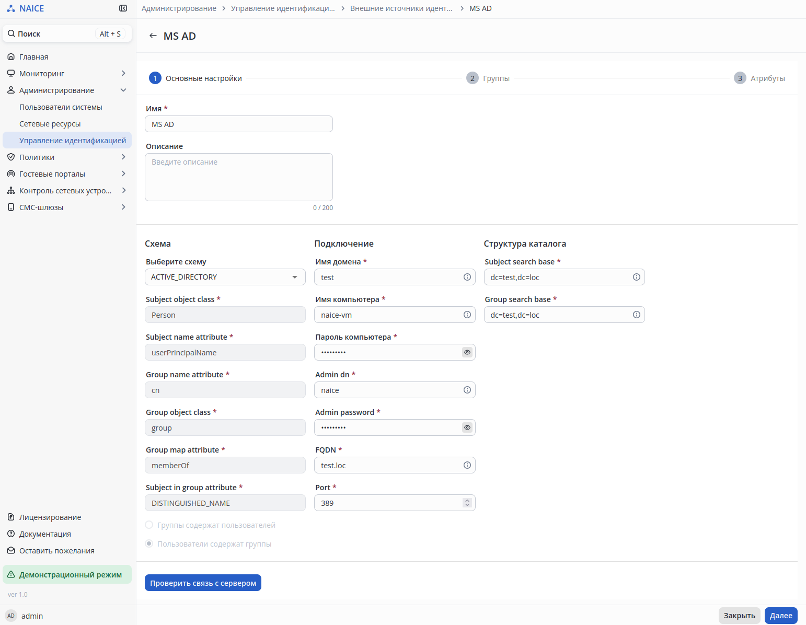Screen dimensions: 806x625
Task: Click info icon in Subject search base field
Action: [x=636, y=277]
